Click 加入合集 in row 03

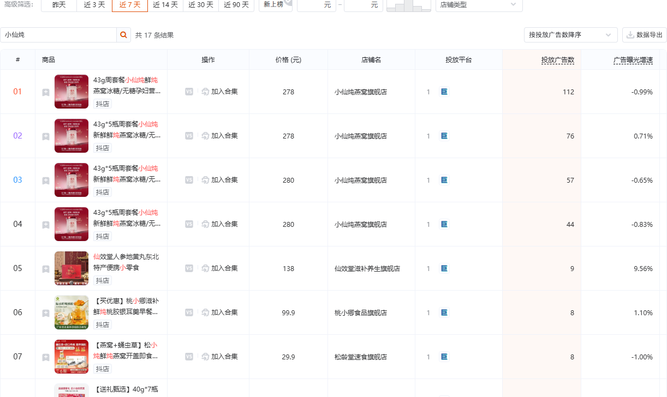click(x=219, y=180)
